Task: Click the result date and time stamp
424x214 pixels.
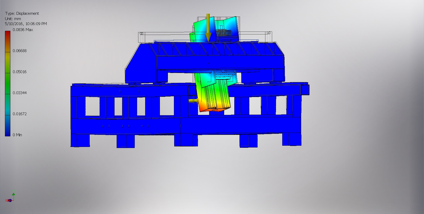Action: [x=26, y=24]
